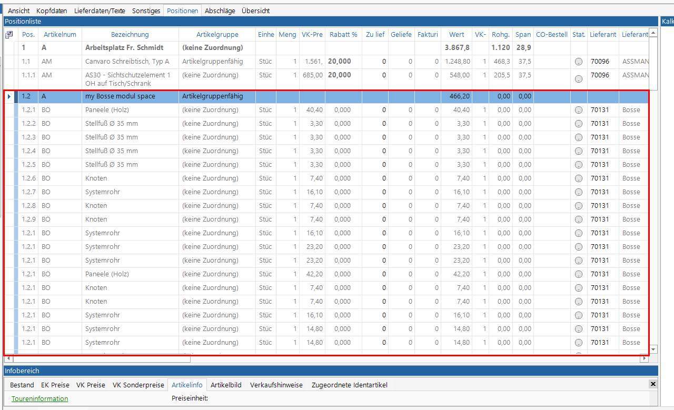Show the VK Sonderpreise info tab

point(138,385)
